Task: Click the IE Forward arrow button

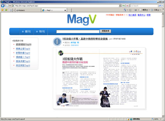Action: coord(7,6)
